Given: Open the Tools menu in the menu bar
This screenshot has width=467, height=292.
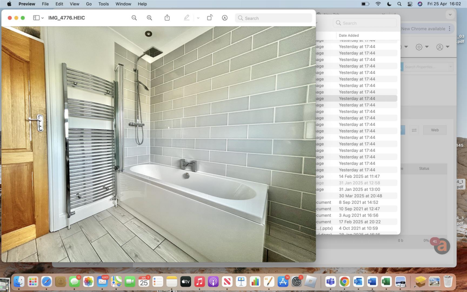Looking at the screenshot, I should pos(103,4).
